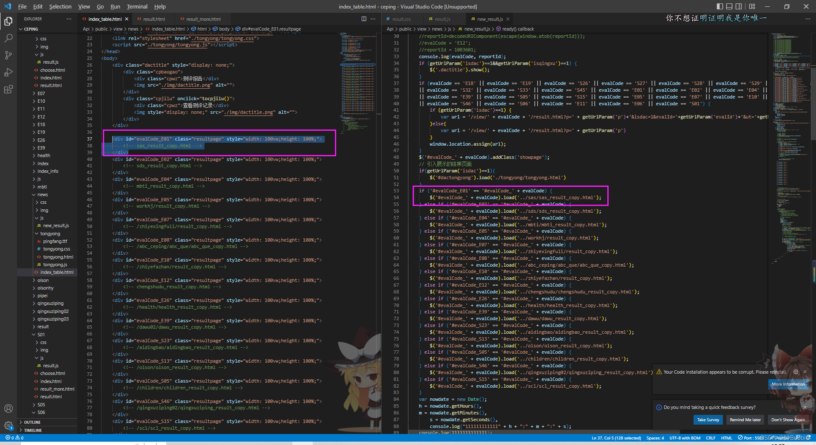The image size is (816, 445).
Task: Change encoding via UTF-8 with BOM
Action: coord(685,438)
